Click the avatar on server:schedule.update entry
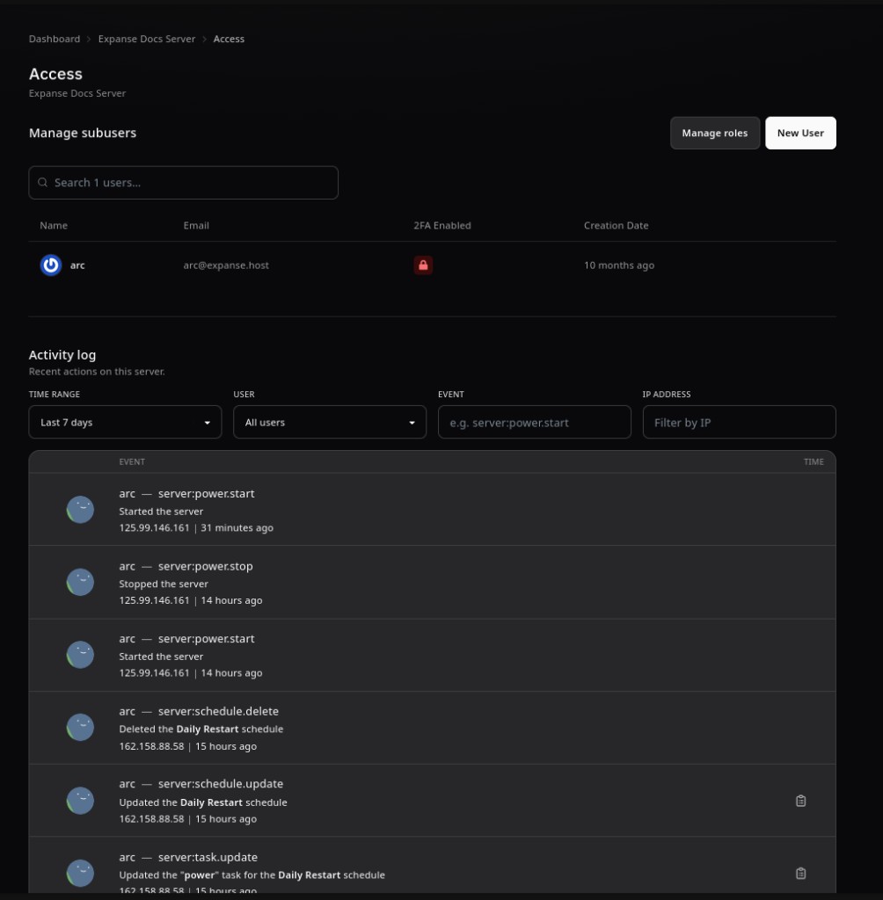 80,801
